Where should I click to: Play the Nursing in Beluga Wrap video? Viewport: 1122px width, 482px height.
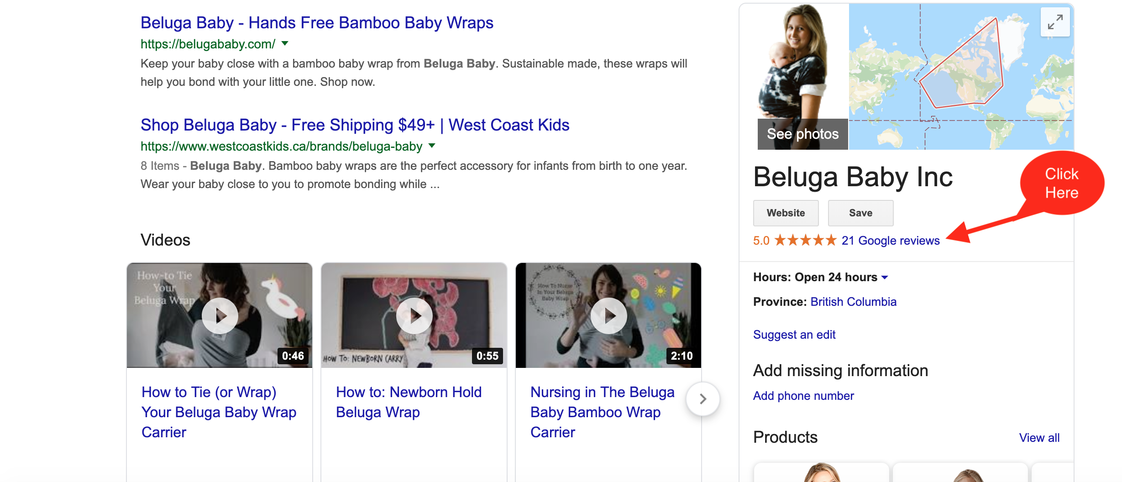pos(609,315)
